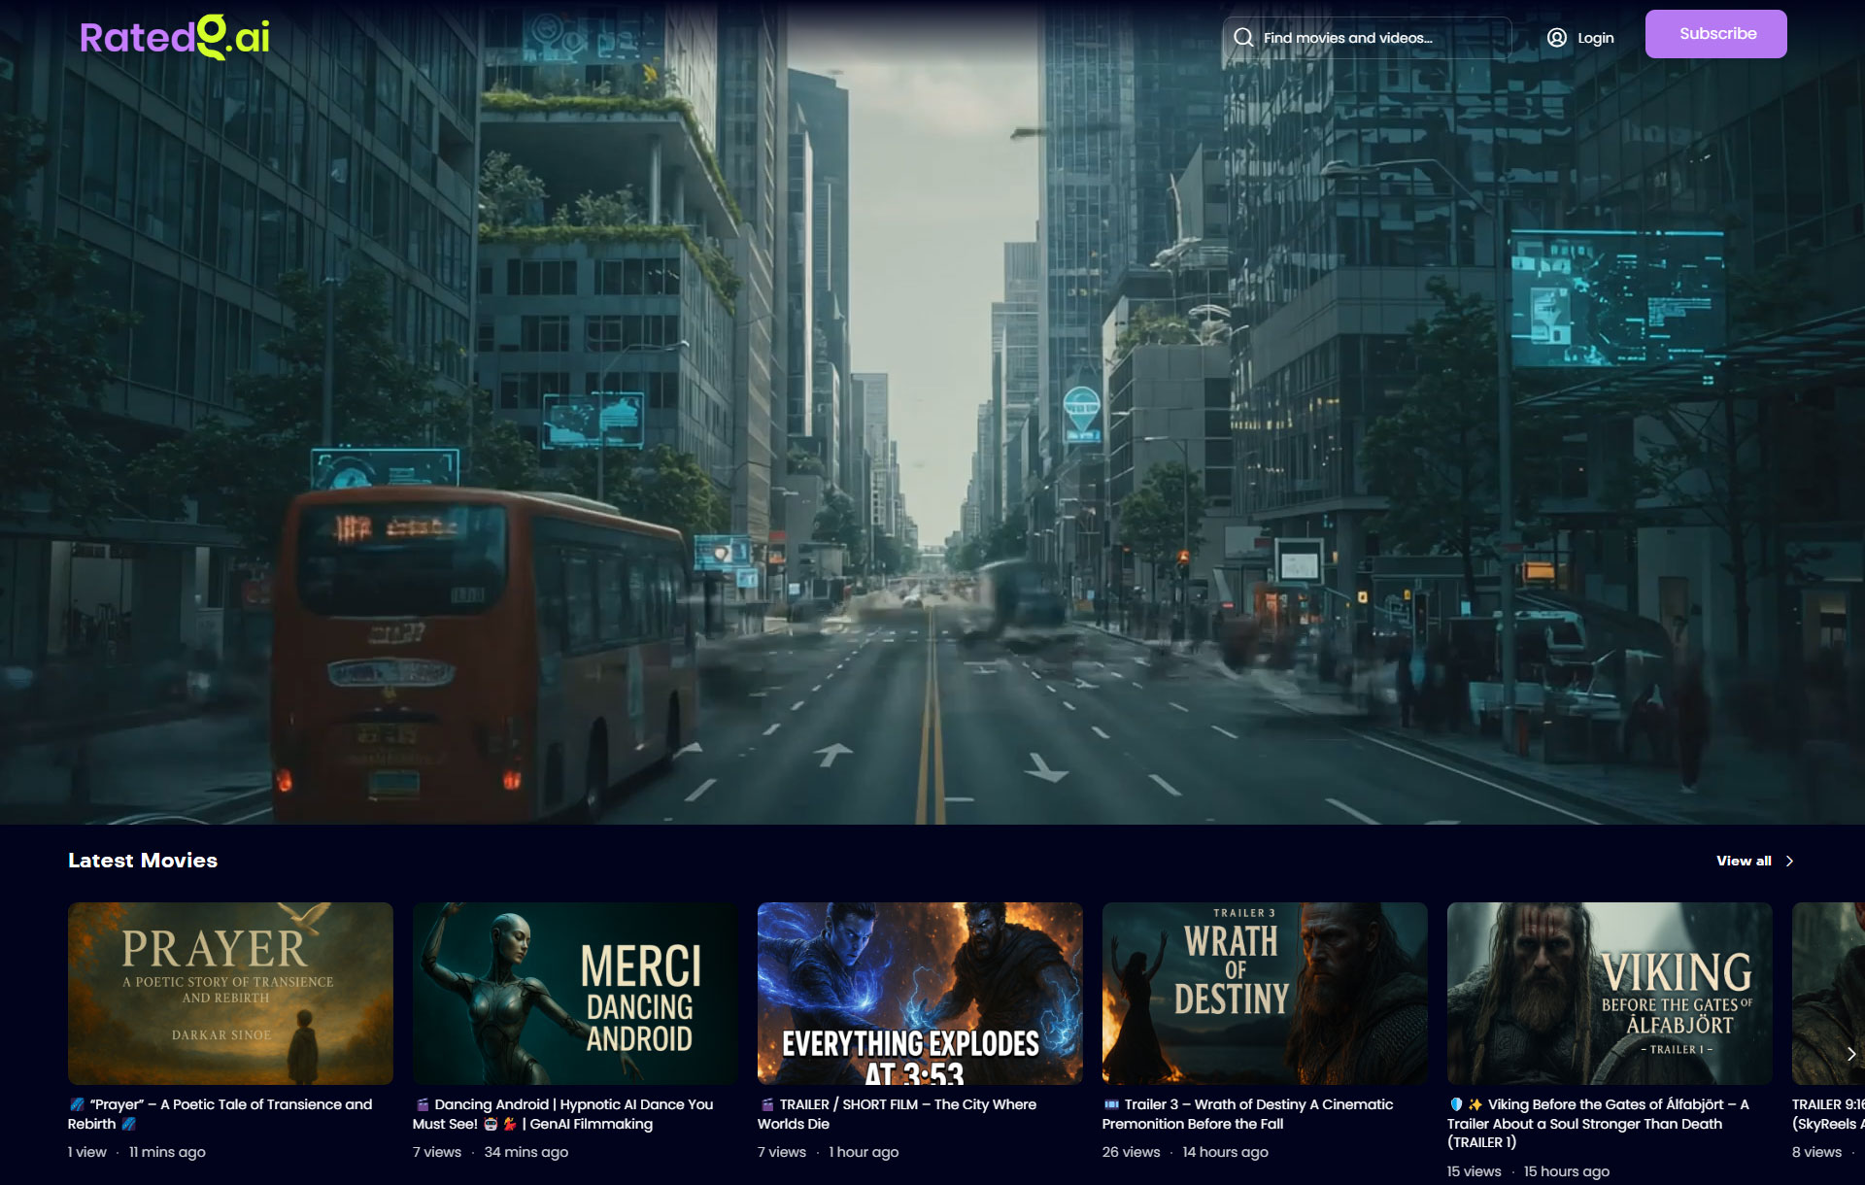
Task: Click the Merci Dancing Android thumbnail
Action: tap(575, 993)
